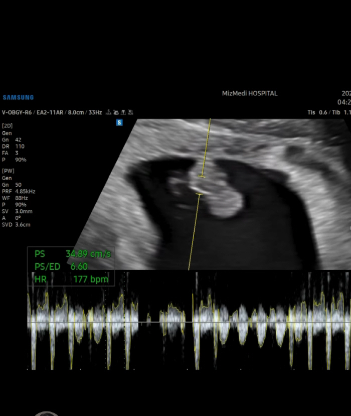Click the icon right of S-HAR
This screenshot has width=351, height=416.
116,112
